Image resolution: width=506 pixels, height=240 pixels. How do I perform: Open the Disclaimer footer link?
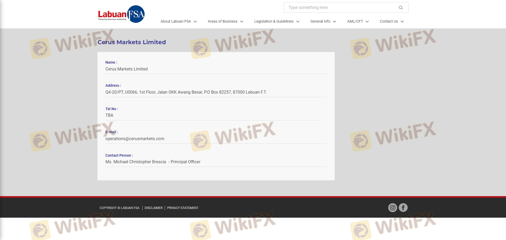coord(154,208)
